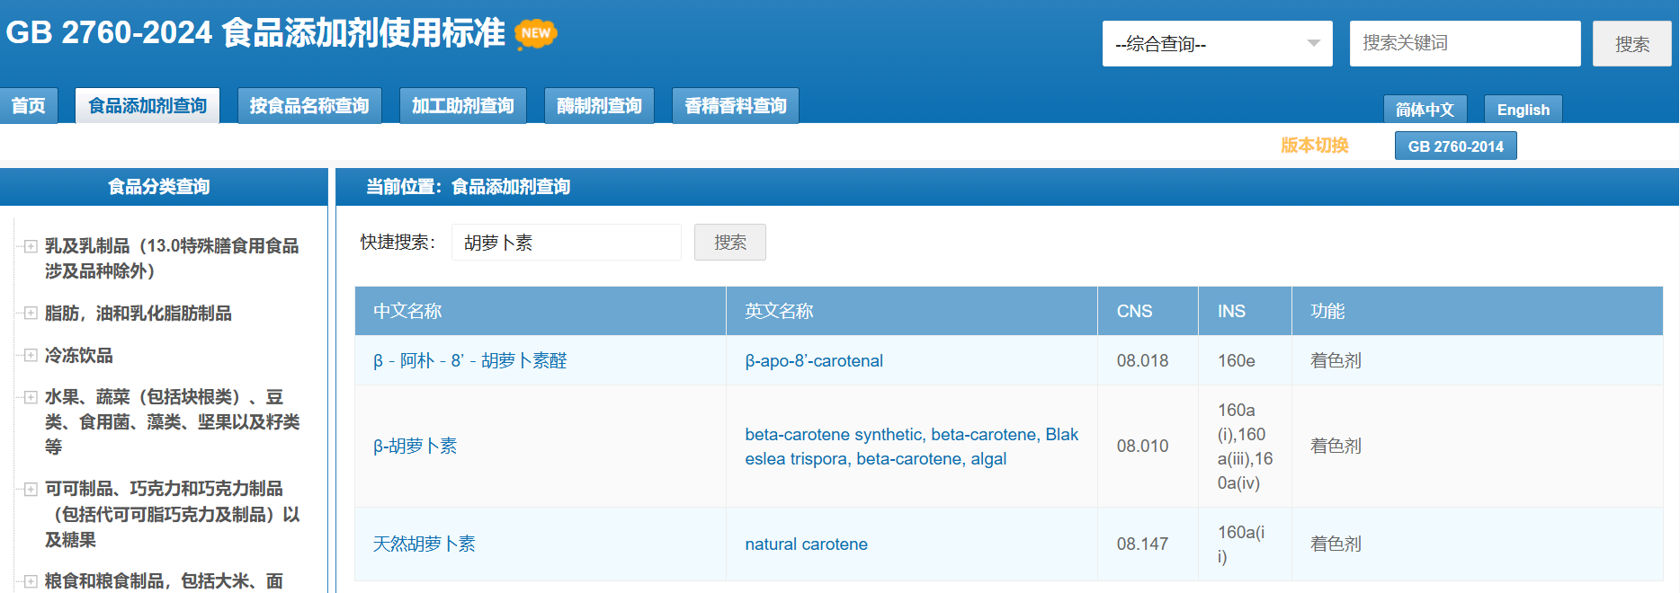Click the top header 搜索 button
This screenshot has height=593, width=1680.
1631,44
